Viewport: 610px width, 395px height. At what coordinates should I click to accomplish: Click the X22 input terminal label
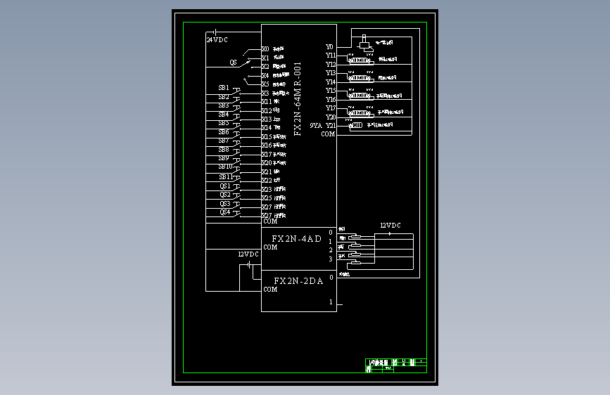[x=267, y=181]
